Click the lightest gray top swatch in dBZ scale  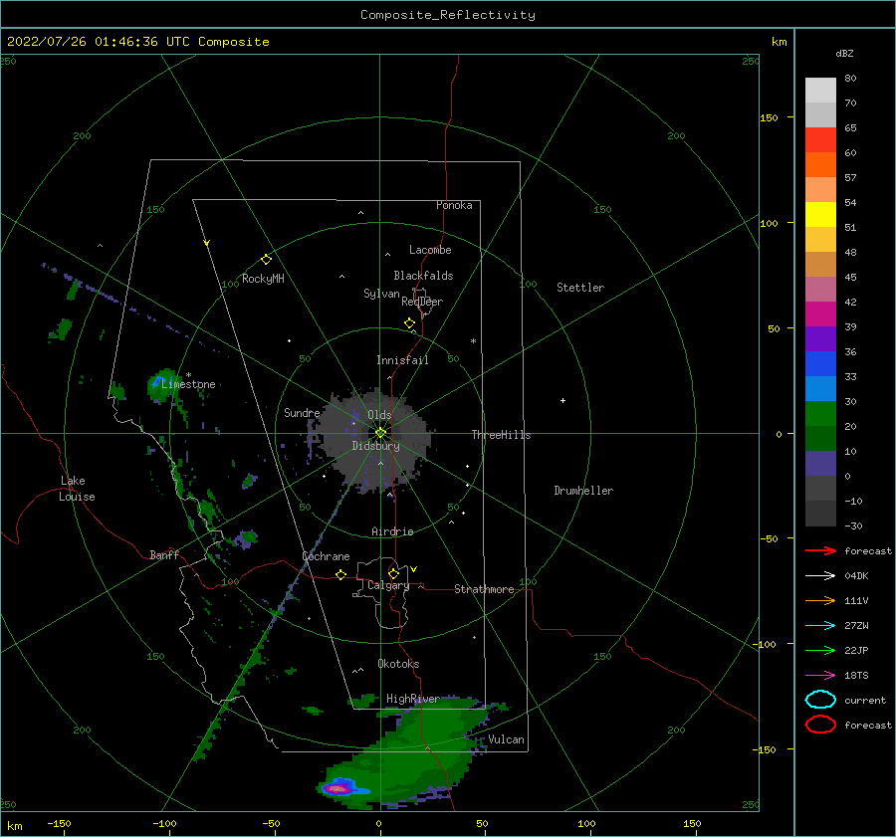tap(820, 91)
